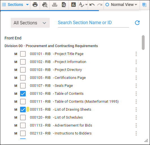
Task: Run the spell check icon
Action: (82, 5)
